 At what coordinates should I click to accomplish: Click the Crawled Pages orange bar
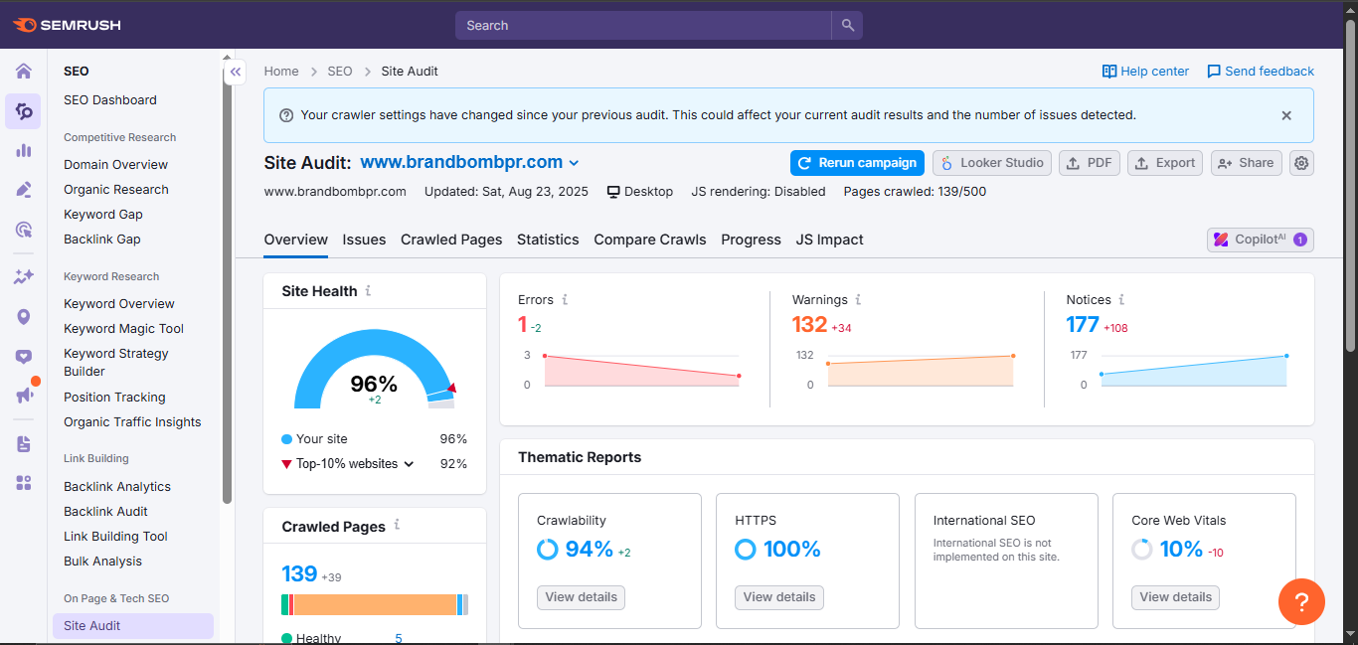pos(375,604)
